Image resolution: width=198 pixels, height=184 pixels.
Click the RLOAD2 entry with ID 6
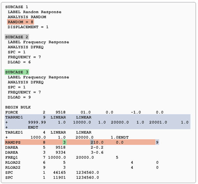pyautogui.click(x=82, y=162)
